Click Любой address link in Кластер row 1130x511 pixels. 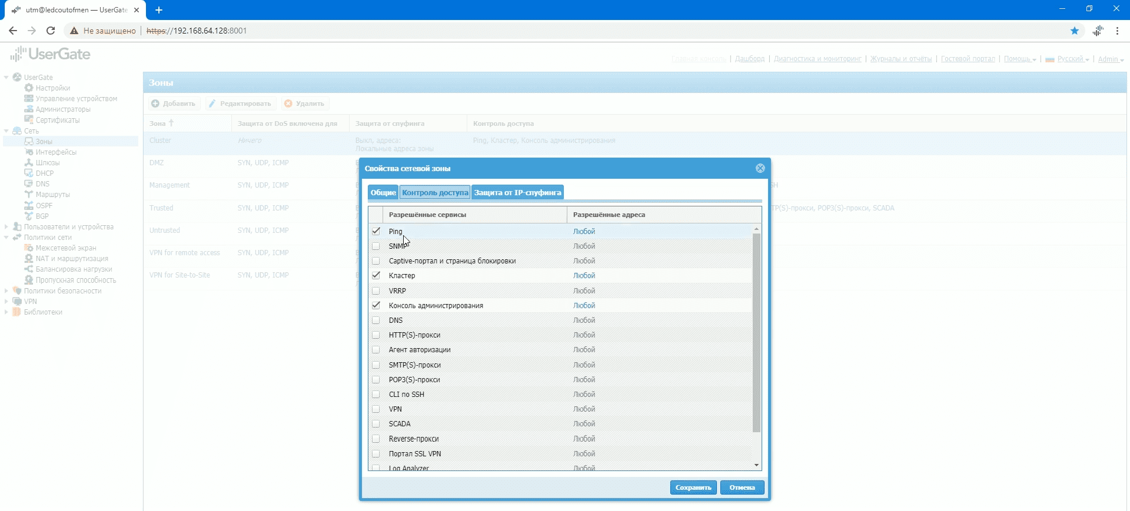(584, 275)
